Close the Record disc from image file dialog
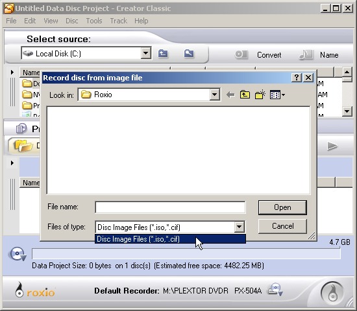The height and width of the screenshot is (311, 357). coord(308,78)
